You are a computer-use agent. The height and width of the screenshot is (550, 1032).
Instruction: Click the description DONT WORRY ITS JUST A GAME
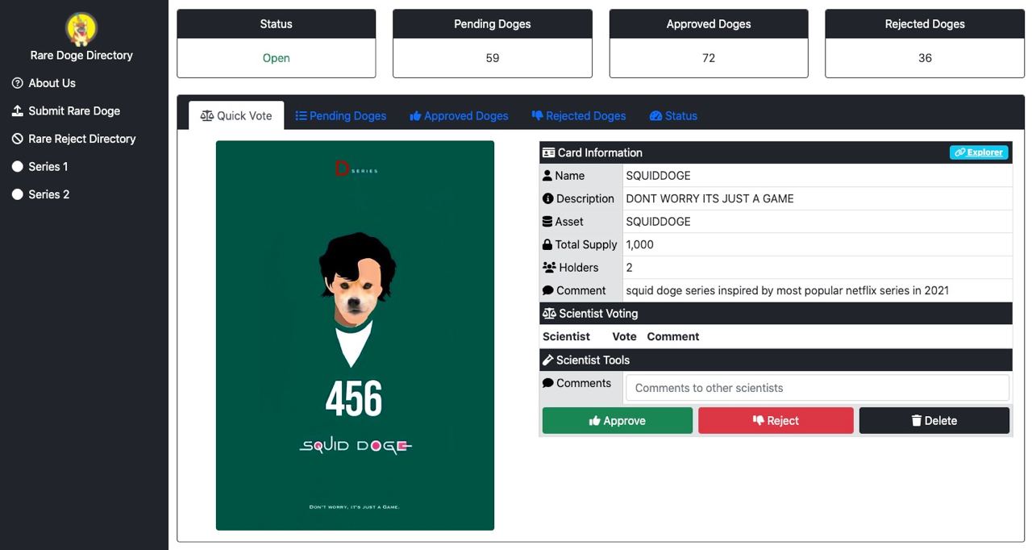tap(709, 198)
